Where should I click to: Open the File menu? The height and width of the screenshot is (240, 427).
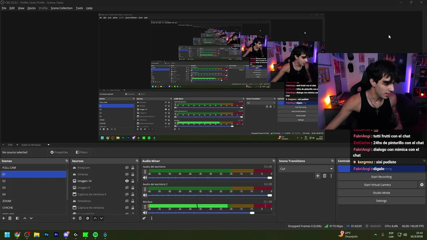tap(4, 8)
